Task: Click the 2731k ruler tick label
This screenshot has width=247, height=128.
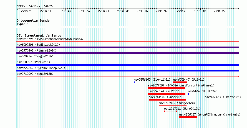Action: [x=181, y=11]
